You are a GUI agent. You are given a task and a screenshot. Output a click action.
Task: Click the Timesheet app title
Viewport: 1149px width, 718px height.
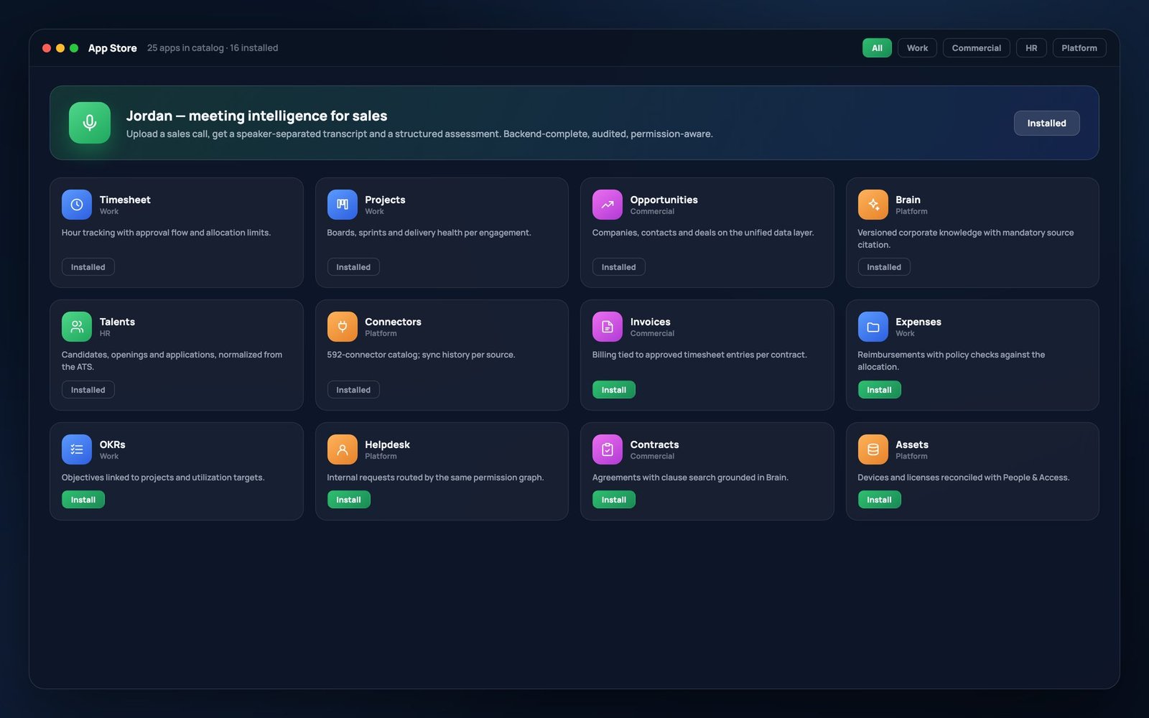tap(125, 200)
